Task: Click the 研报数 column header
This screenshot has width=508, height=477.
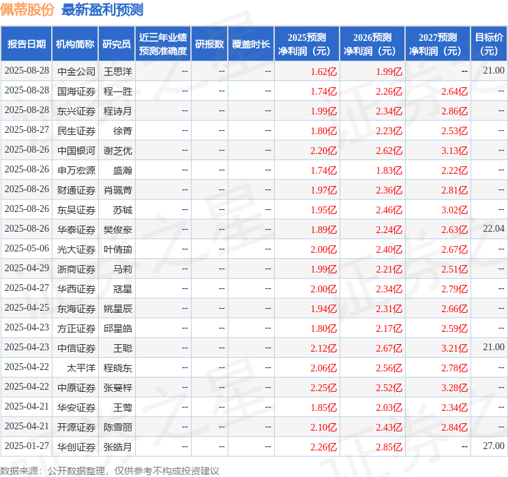Action: [x=209, y=44]
